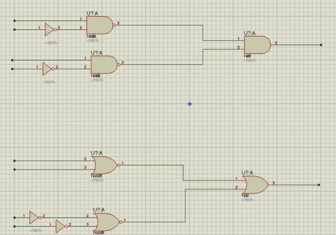
Task: Click the <TEXT> placeholder below the 7408 gate
Action: [250, 61]
